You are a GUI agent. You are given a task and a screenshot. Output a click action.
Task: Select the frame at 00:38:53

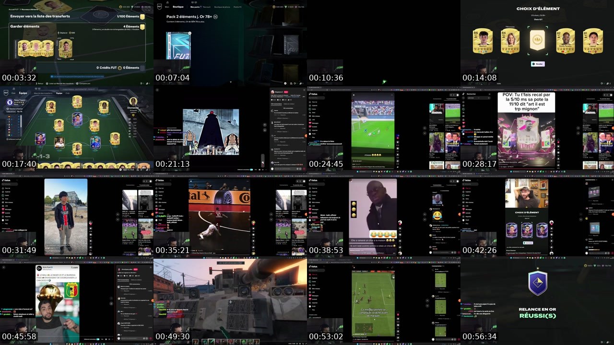tap(384, 216)
